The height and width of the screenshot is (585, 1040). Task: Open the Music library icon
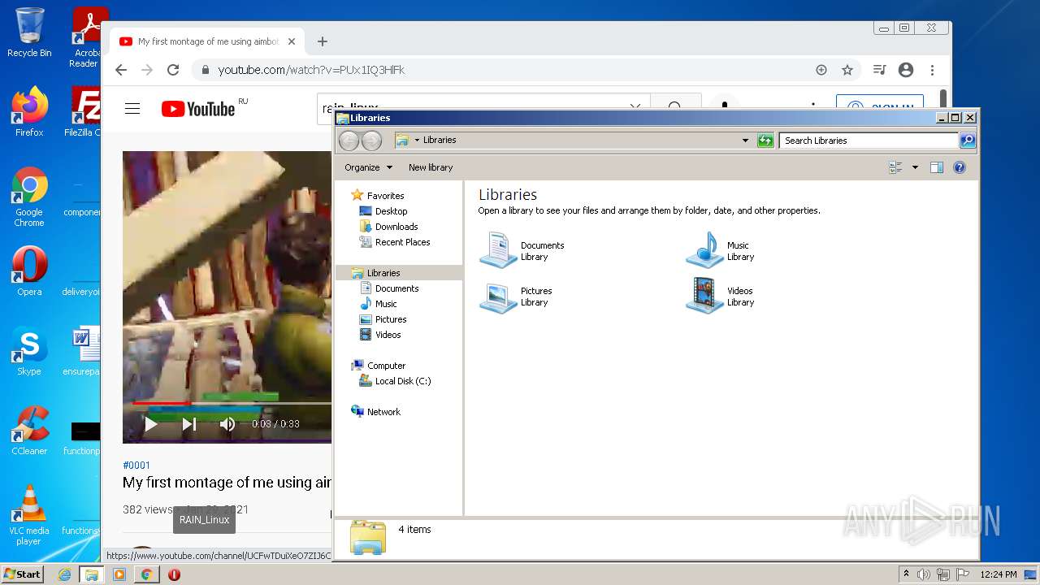[704, 250]
